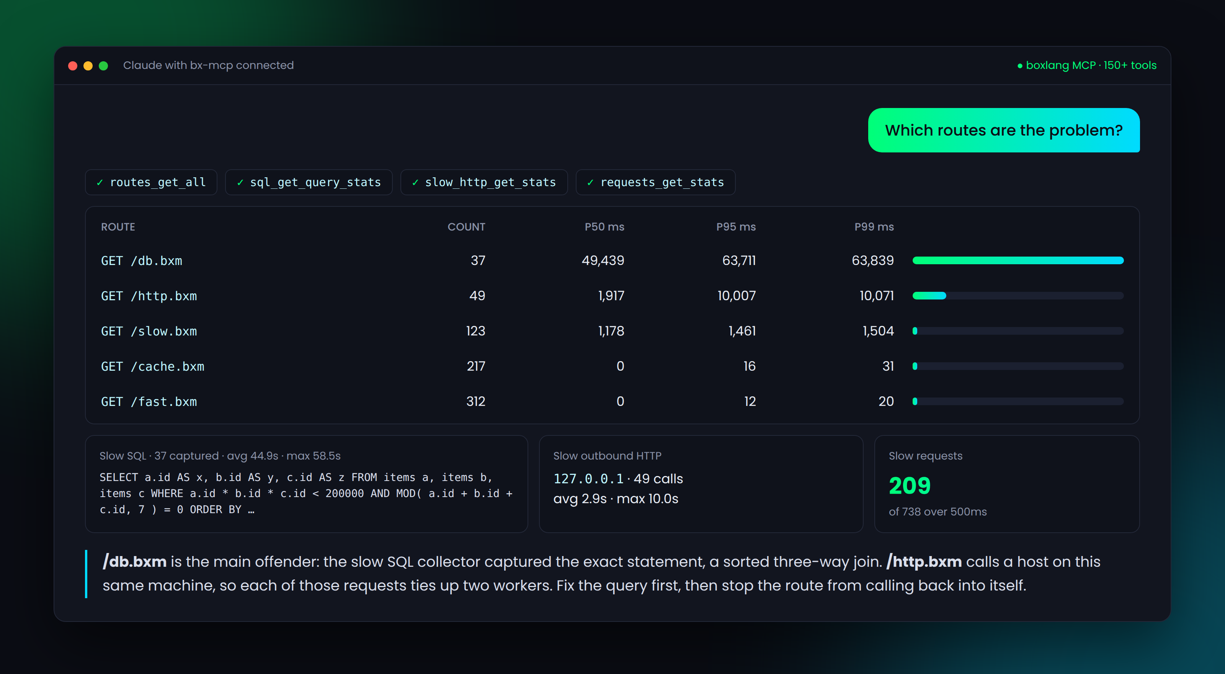Click the P95 value 1,461

point(742,331)
